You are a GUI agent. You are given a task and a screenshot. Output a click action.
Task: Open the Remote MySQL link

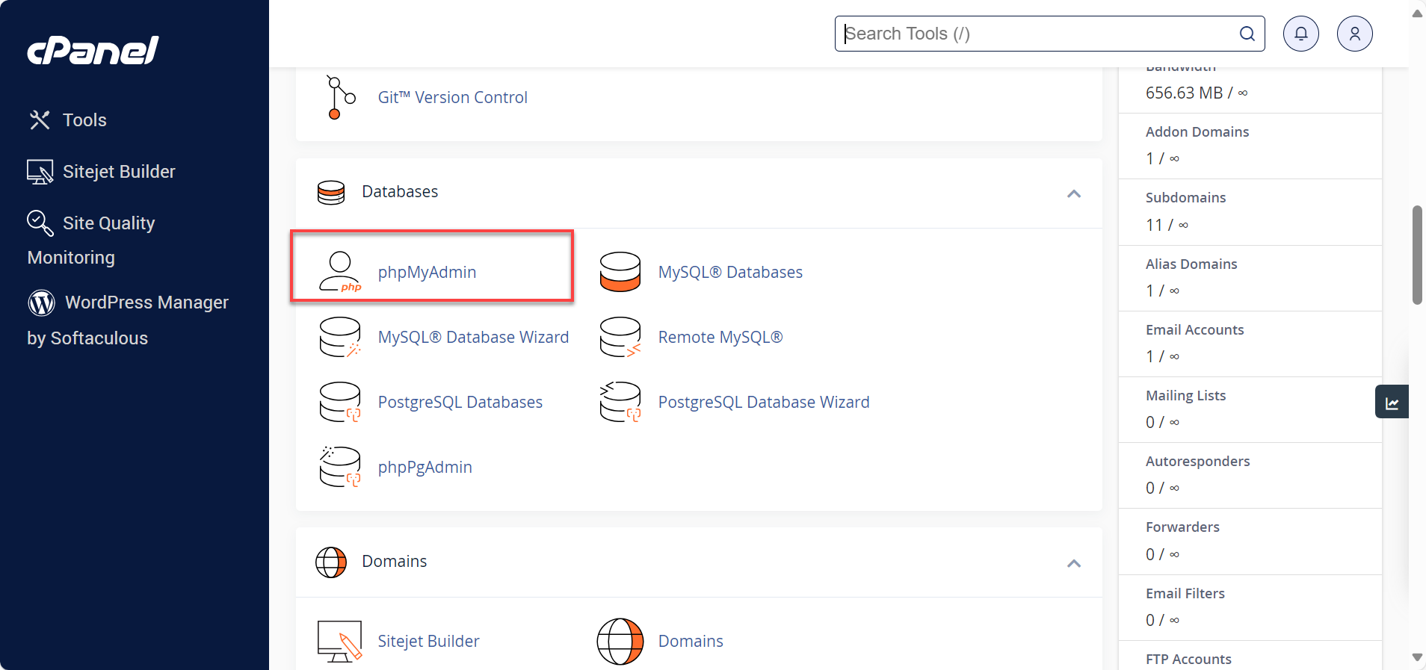pos(720,337)
